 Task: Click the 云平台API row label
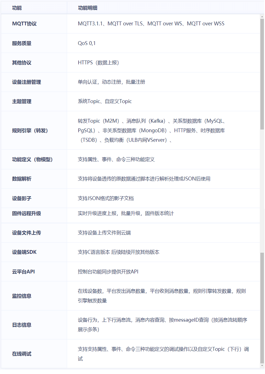[x=23, y=272]
